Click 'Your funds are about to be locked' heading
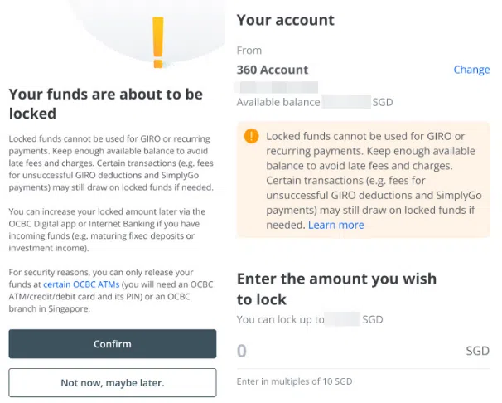The image size is (502, 403). [106, 104]
